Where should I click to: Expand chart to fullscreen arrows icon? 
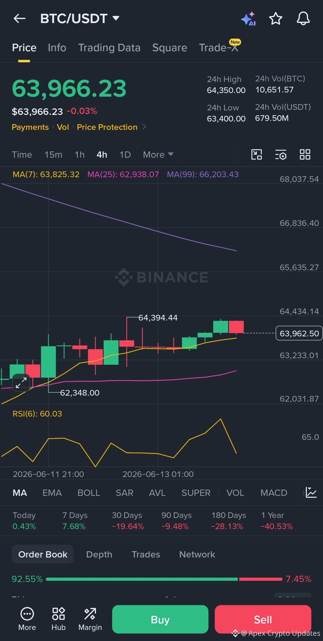point(21,382)
